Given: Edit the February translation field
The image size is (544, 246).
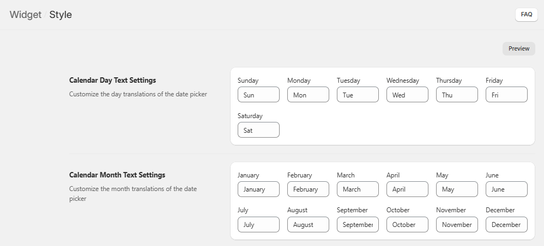Looking at the screenshot, I should (x=308, y=189).
